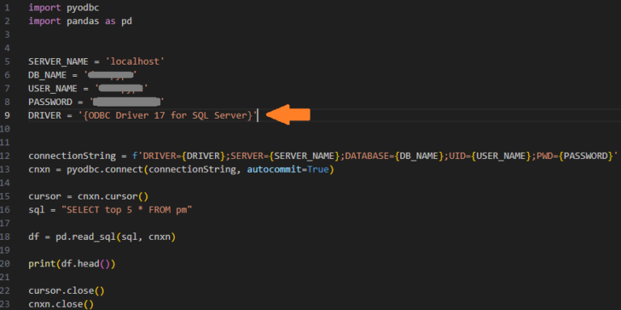Click the 'ODBC Driver 17 for SQL Server' string
This screenshot has height=310, width=621.
[x=168, y=115]
